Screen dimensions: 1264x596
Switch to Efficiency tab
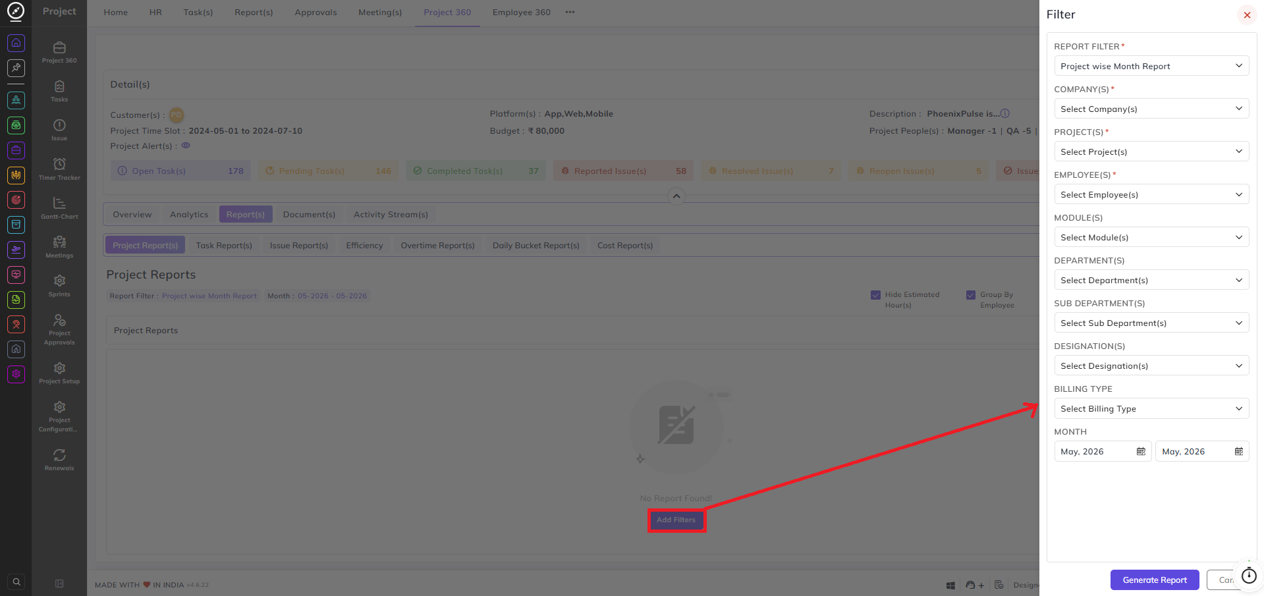click(x=364, y=245)
